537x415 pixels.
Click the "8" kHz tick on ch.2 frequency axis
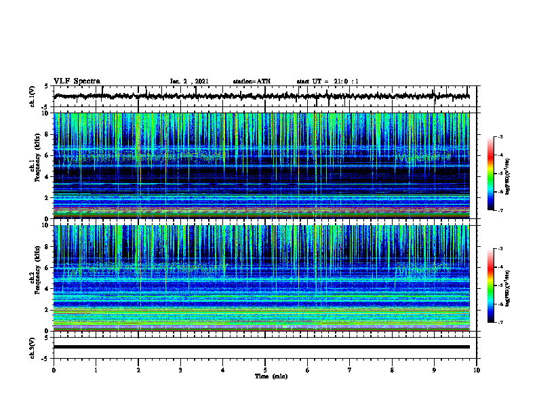(47, 247)
